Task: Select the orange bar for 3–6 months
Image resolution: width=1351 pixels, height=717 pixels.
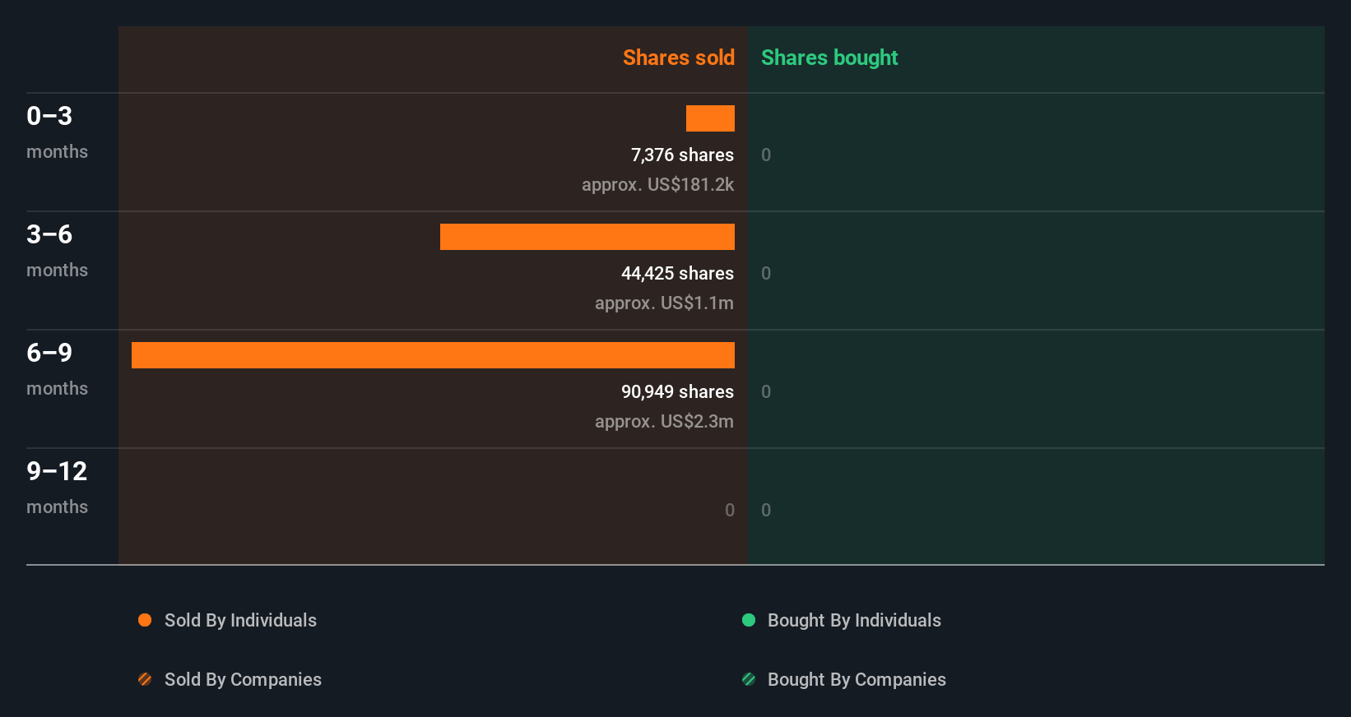Action: 587,237
